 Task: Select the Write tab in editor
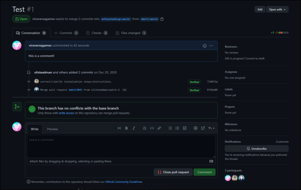pos(34,129)
